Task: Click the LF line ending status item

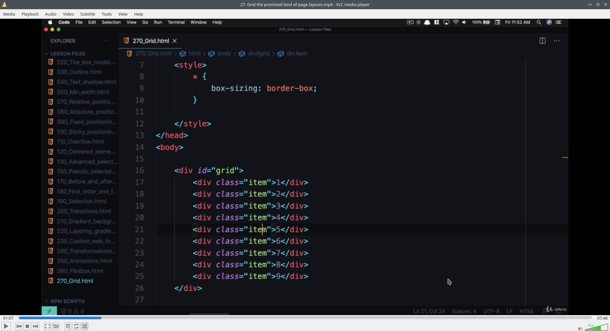Action: [x=510, y=311]
